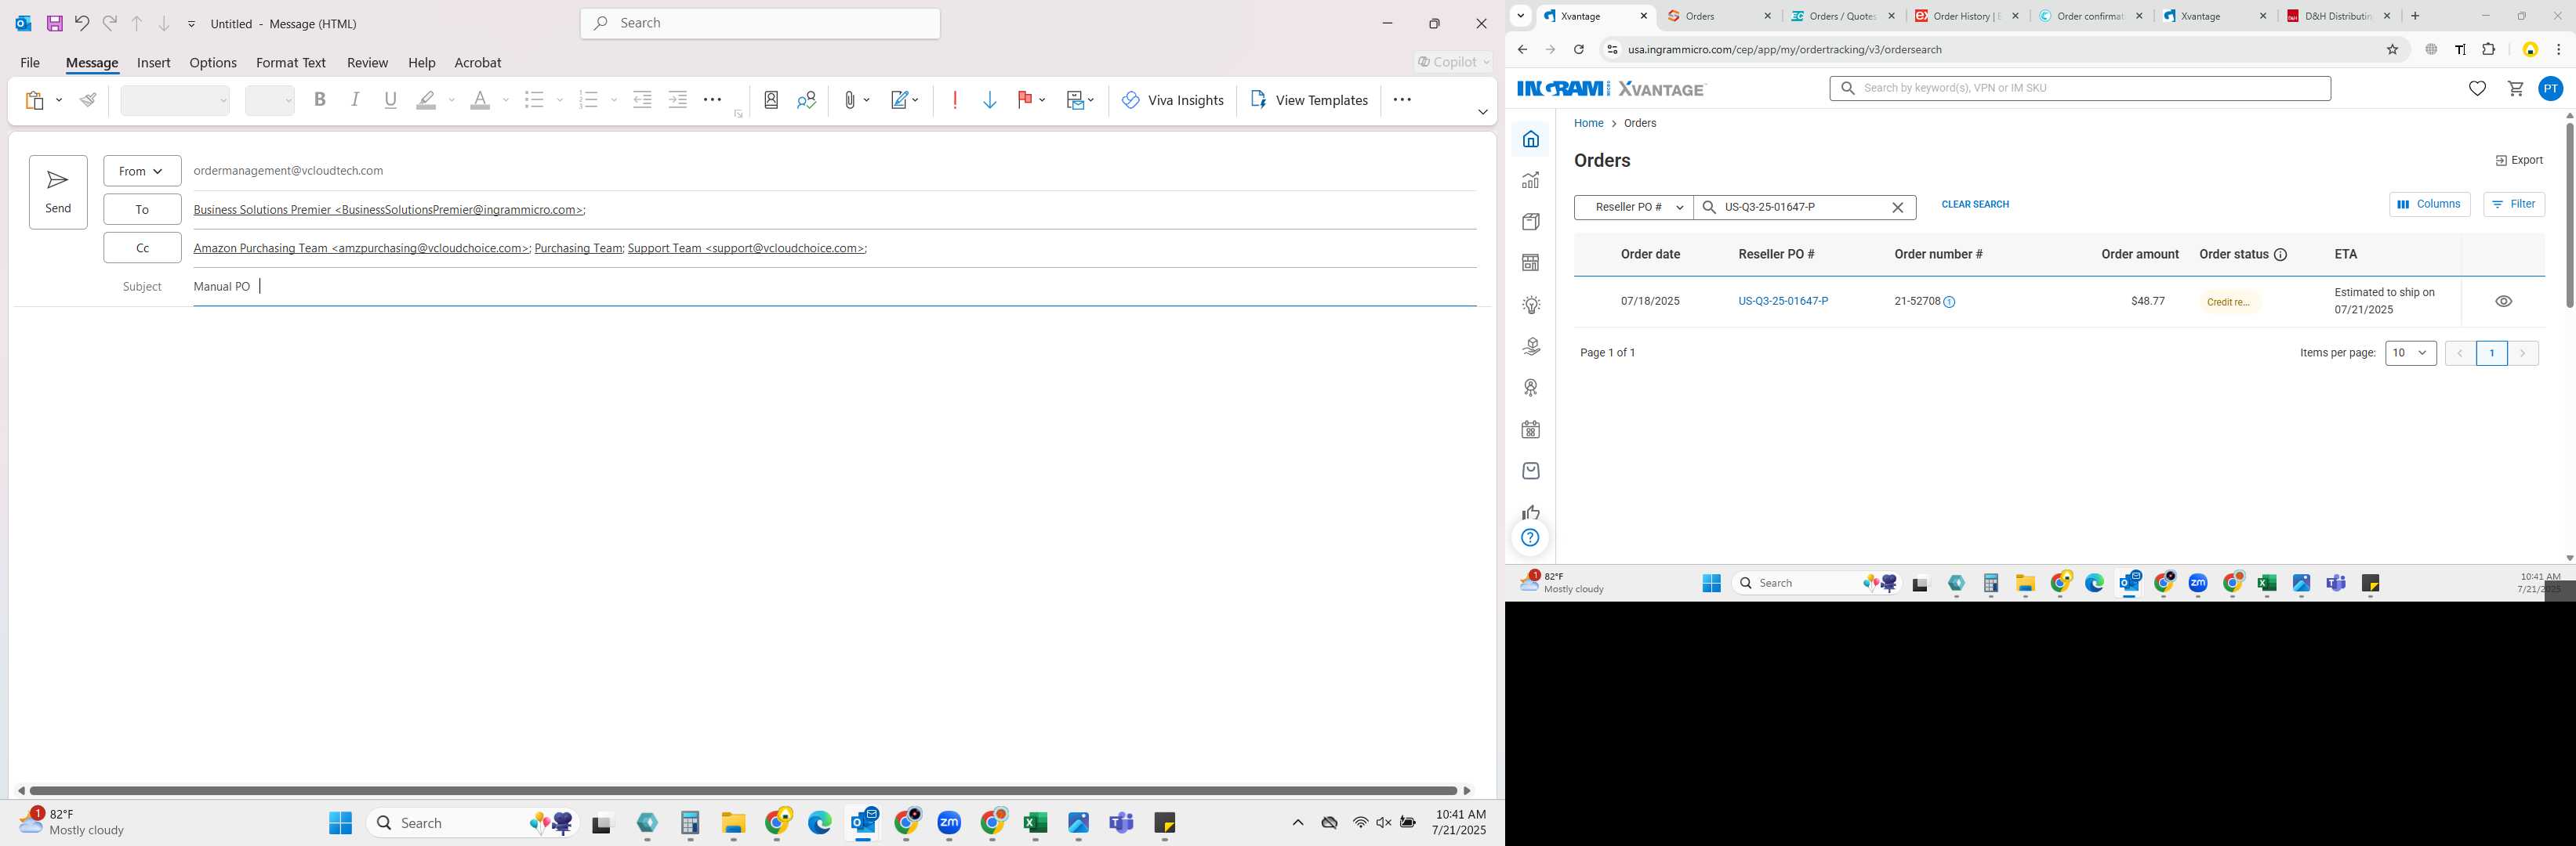Expand the font color dropdown arrow
The image size is (2576, 846).
point(506,100)
